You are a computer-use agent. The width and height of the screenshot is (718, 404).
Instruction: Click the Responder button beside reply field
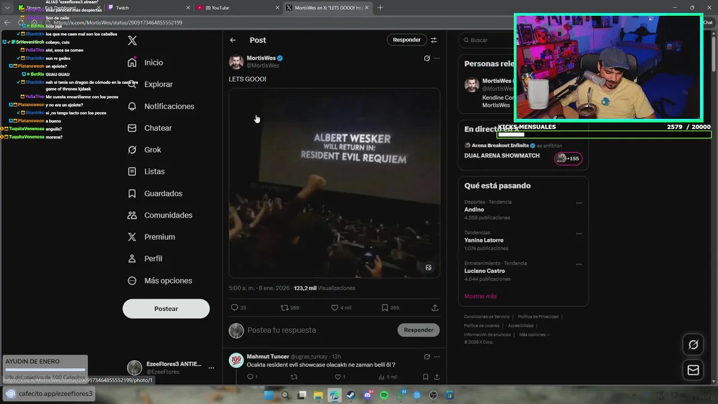tap(418, 330)
